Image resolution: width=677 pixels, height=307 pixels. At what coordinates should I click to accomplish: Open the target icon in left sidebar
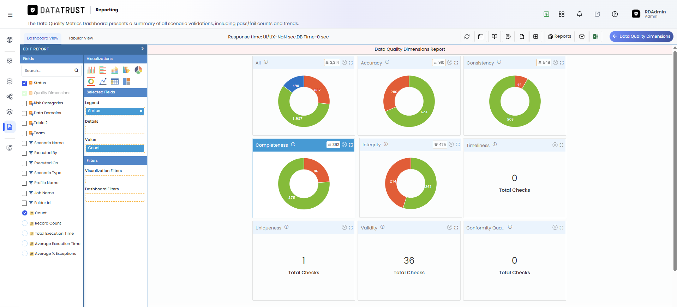tap(10, 39)
